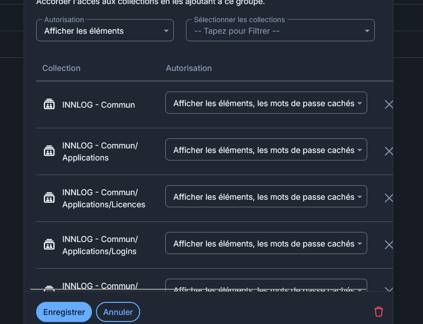Change permission for INNLOG - Commun

(266, 103)
